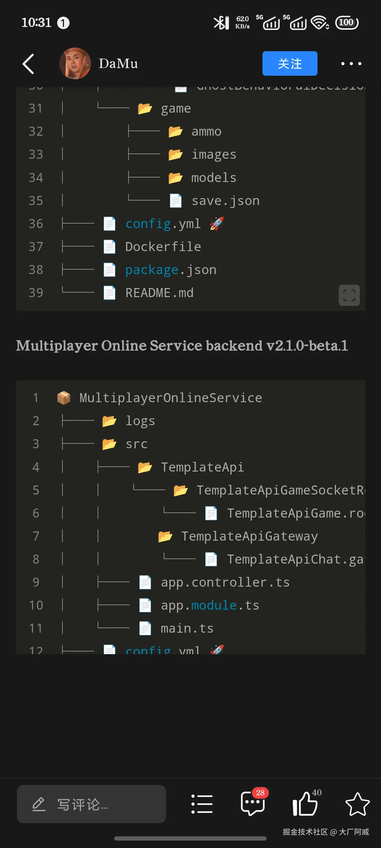The height and width of the screenshot is (848, 381).
Task: Tap the TemplateApi folder in tree
Action: 202,467
